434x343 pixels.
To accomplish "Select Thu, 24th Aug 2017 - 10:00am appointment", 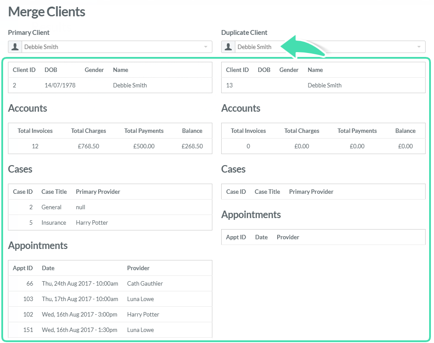I will (x=80, y=283).
